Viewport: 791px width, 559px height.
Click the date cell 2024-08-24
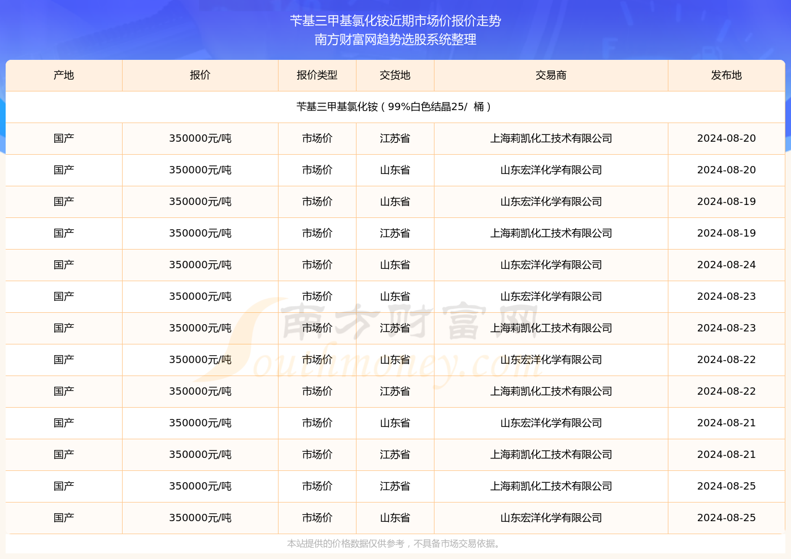pyautogui.click(x=727, y=265)
